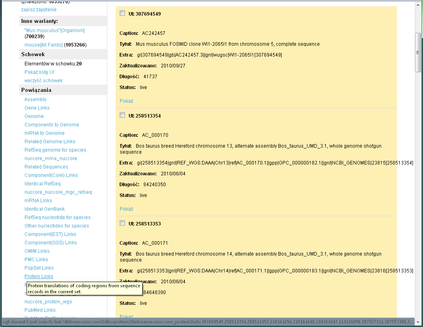The width and height of the screenshot is (423, 327).
Task: Click the Bos taurus chromosome 13 title
Action: [x=251, y=149]
